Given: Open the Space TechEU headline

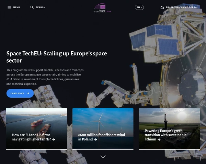Looking at the screenshot, I should [x=57, y=57].
